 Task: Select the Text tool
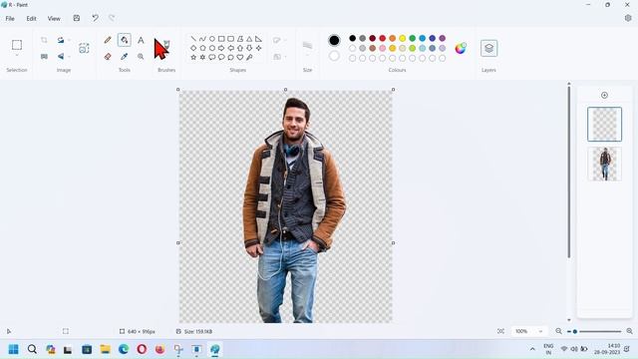coord(141,40)
